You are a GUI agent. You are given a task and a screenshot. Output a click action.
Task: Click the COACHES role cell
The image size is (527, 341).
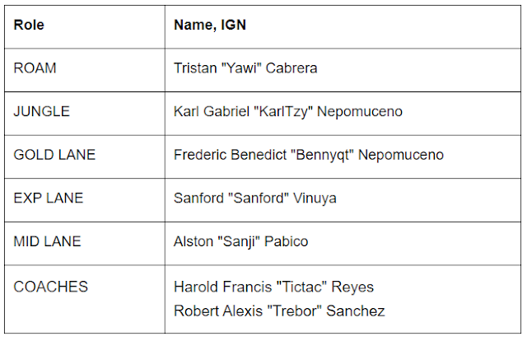85,299
